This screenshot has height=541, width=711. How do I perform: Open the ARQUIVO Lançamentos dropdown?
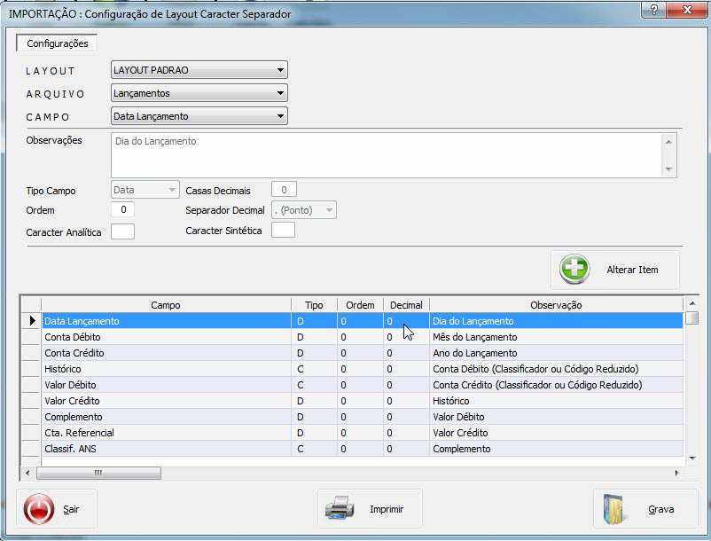point(282,92)
